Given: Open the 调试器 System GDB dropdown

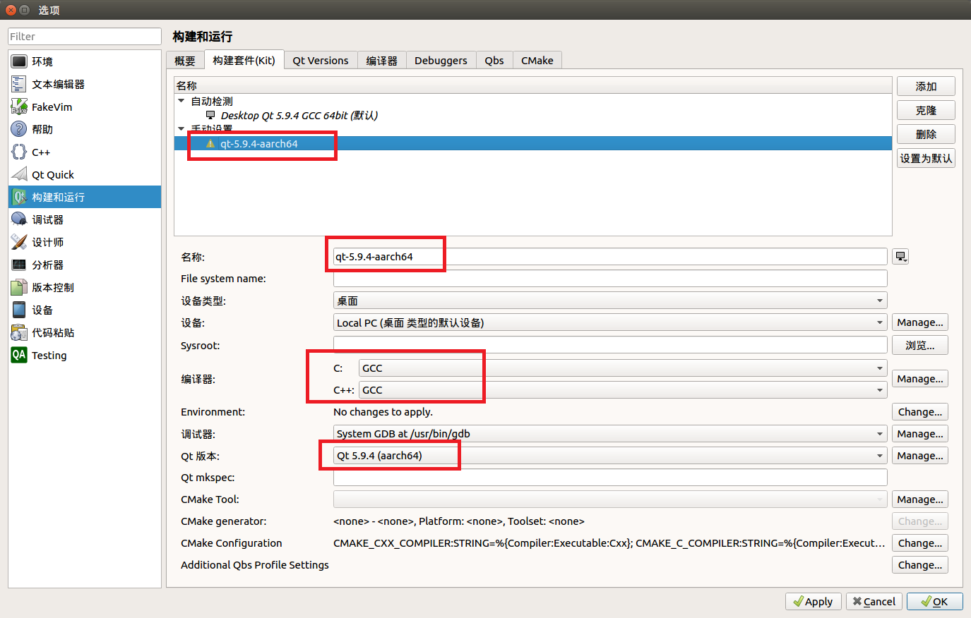Looking at the screenshot, I should click(610, 434).
